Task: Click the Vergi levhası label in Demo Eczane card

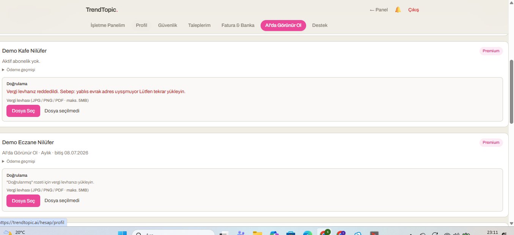Action: (x=47, y=190)
